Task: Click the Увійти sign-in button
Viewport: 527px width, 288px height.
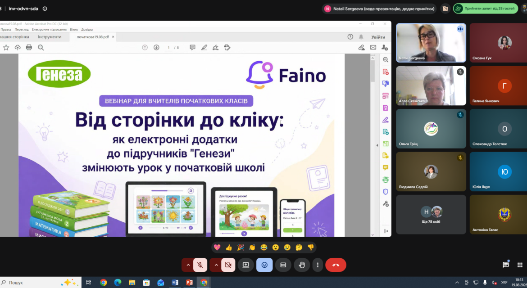Action: pyautogui.click(x=378, y=37)
